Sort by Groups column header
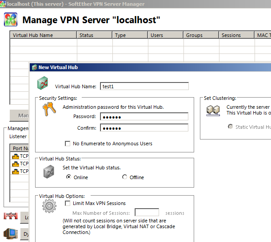This screenshot has width=271, height=242. [201, 35]
